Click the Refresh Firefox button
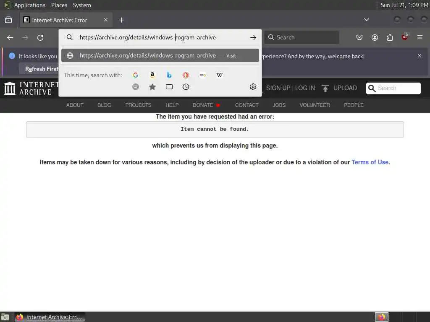430x322 pixels. pos(40,69)
